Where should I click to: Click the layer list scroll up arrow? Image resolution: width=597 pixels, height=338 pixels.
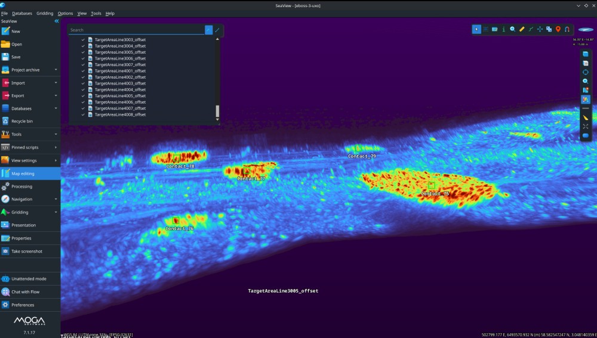(x=217, y=39)
